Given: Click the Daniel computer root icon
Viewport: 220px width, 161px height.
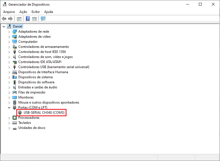Looking at the screenshot, I should pos(9,26).
